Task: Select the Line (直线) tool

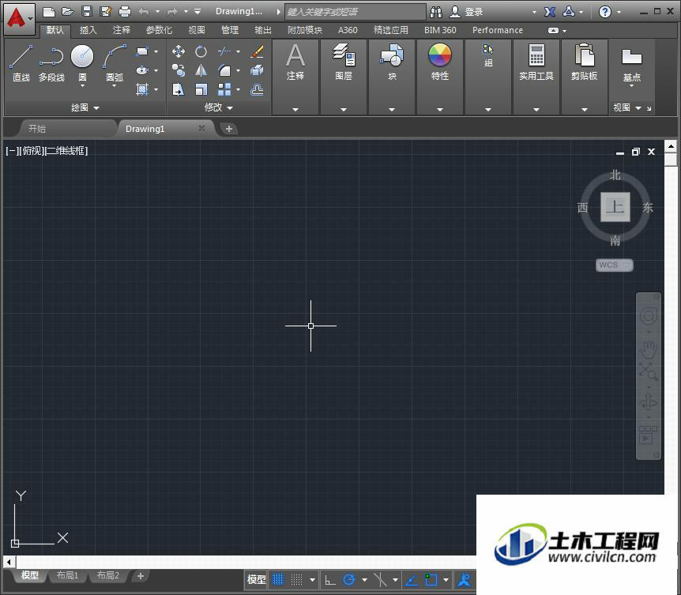Action: 21,63
